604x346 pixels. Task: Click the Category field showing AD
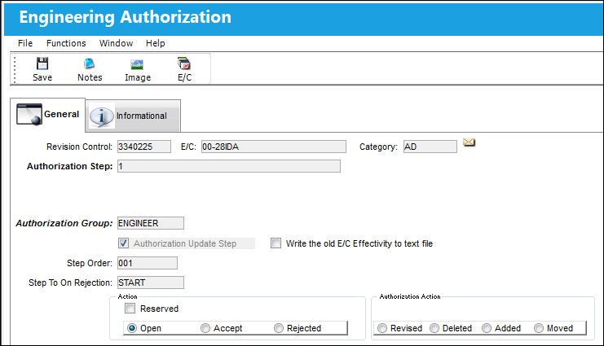[430, 147]
